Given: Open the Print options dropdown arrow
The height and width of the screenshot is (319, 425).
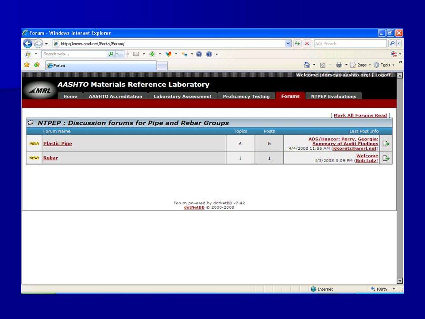Looking at the screenshot, I should tap(346, 65).
